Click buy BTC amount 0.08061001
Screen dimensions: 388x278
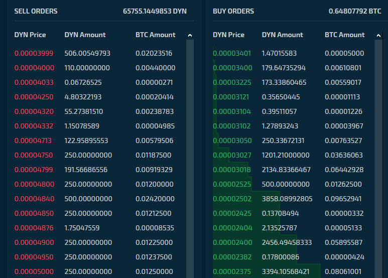343,271
